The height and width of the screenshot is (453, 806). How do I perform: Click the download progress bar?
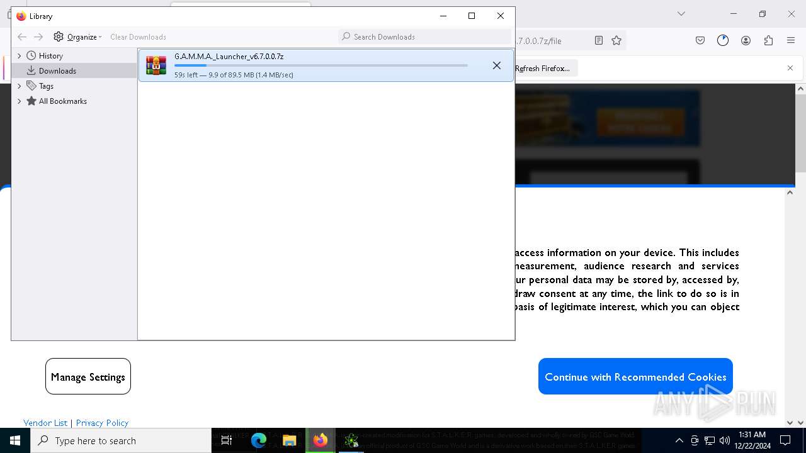click(x=321, y=65)
